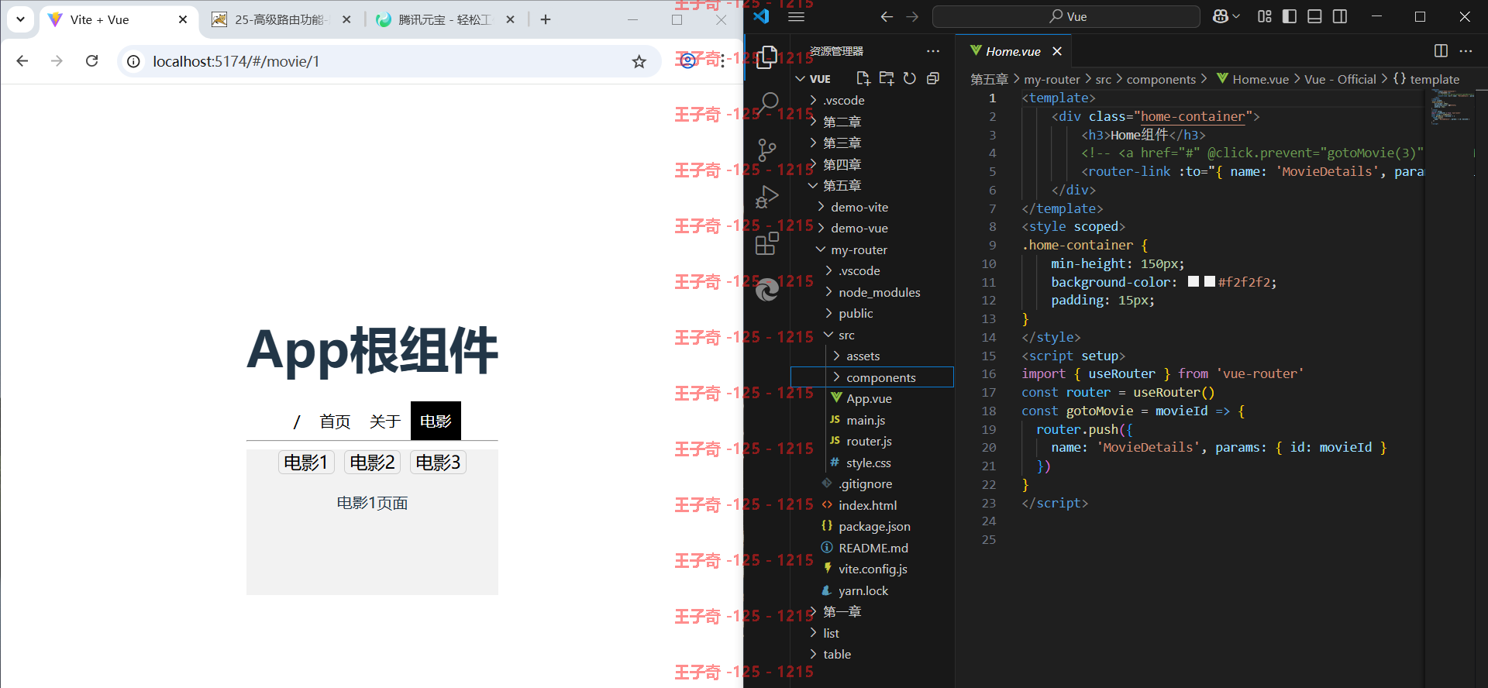
Task: Create a new folder in Explorer
Action: pyautogui.click(x=887, y=78)
